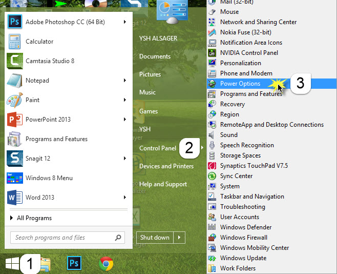The height and width of the screenshot is (274, 337).
Task: Expand Notepad recent files arrow
Action: pos(125,81)
